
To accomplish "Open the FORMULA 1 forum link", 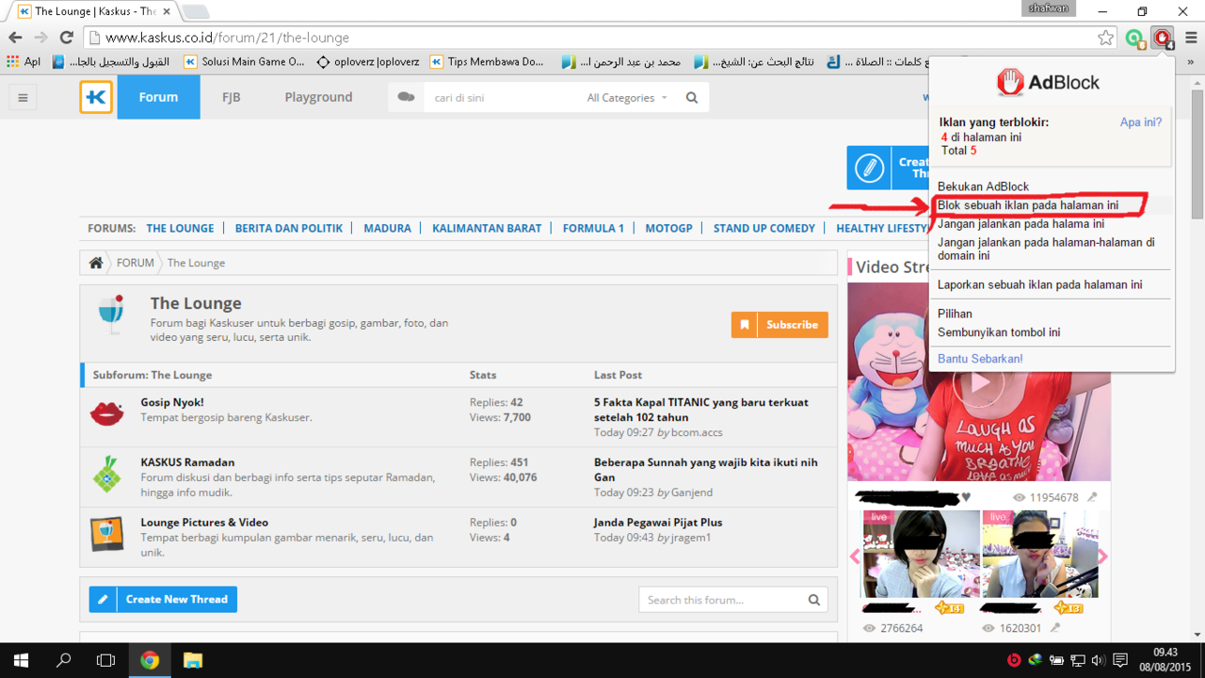I will pyautogui.click(x=593, y=228).
